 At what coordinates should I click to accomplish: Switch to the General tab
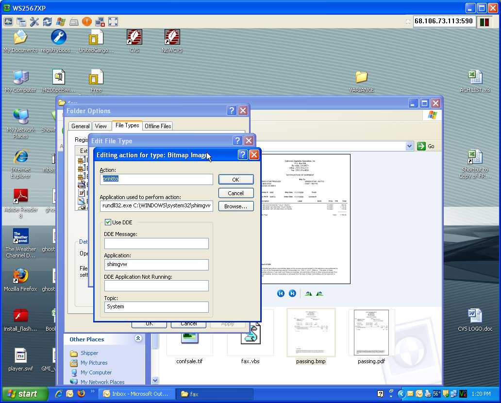coord(80,126)
